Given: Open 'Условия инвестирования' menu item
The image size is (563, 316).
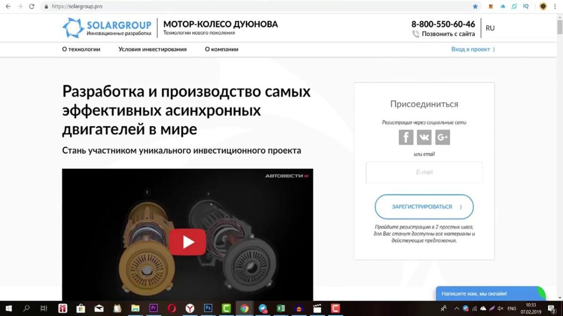Looking at the screenshot, I should pyautogui.click(x=152, y=49).
